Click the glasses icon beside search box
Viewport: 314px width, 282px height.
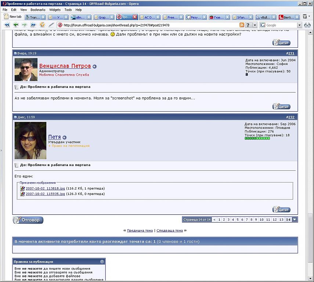click(x=307, y=25)
